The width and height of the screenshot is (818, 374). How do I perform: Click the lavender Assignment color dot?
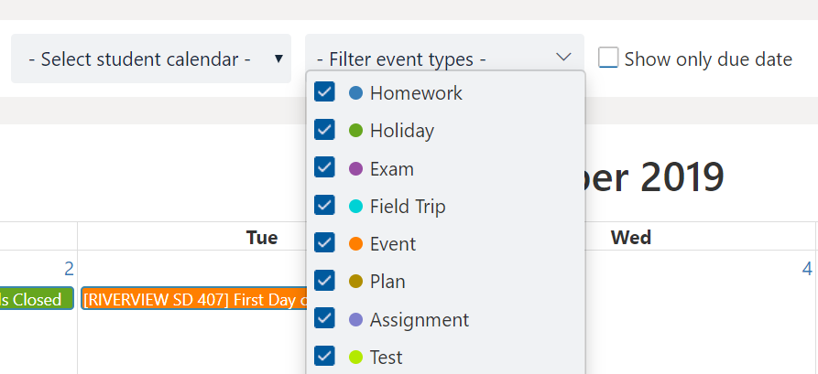tap(355, 319)
